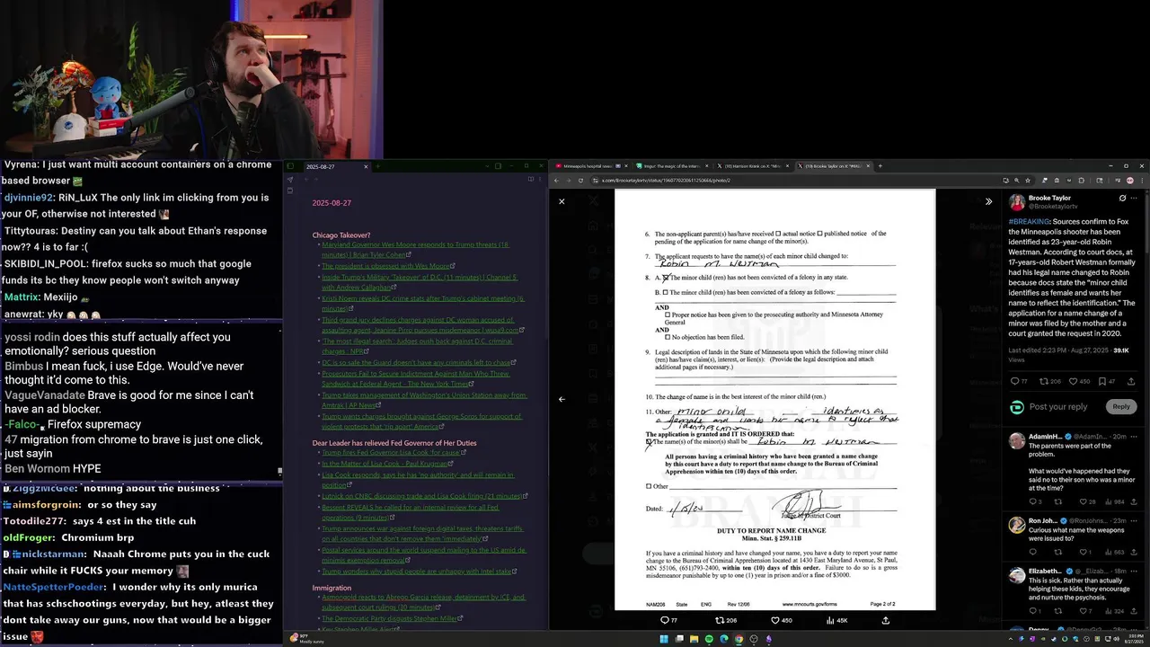Image resolution: width=1150 pixels, height=647 pixels.
Task: Open more options on Brooke Taylor's tweet
Action: [1134, 198]
